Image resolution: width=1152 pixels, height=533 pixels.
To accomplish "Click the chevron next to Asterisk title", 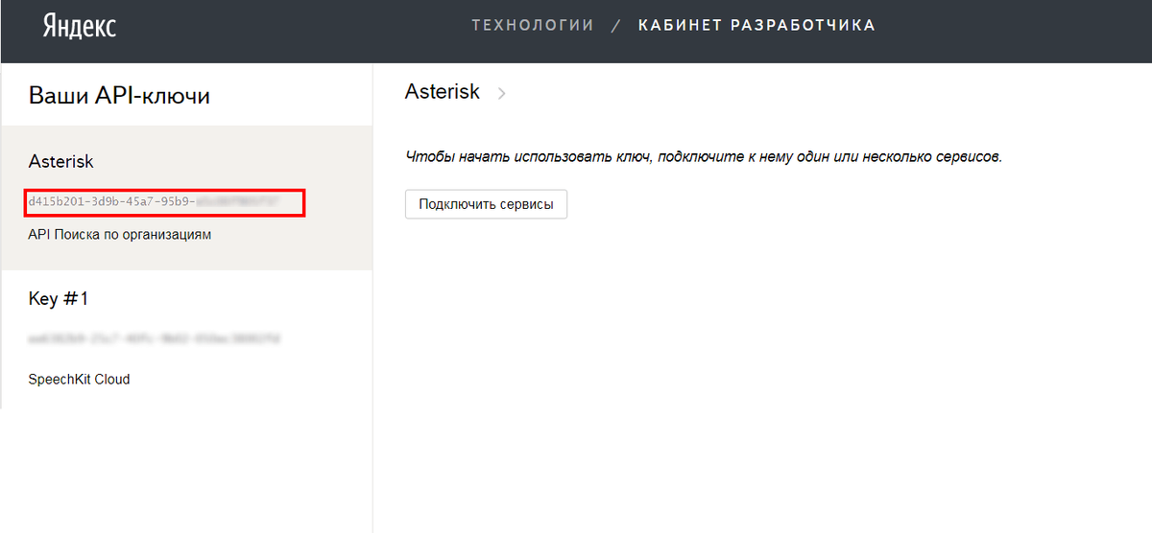I will [501, 94].
